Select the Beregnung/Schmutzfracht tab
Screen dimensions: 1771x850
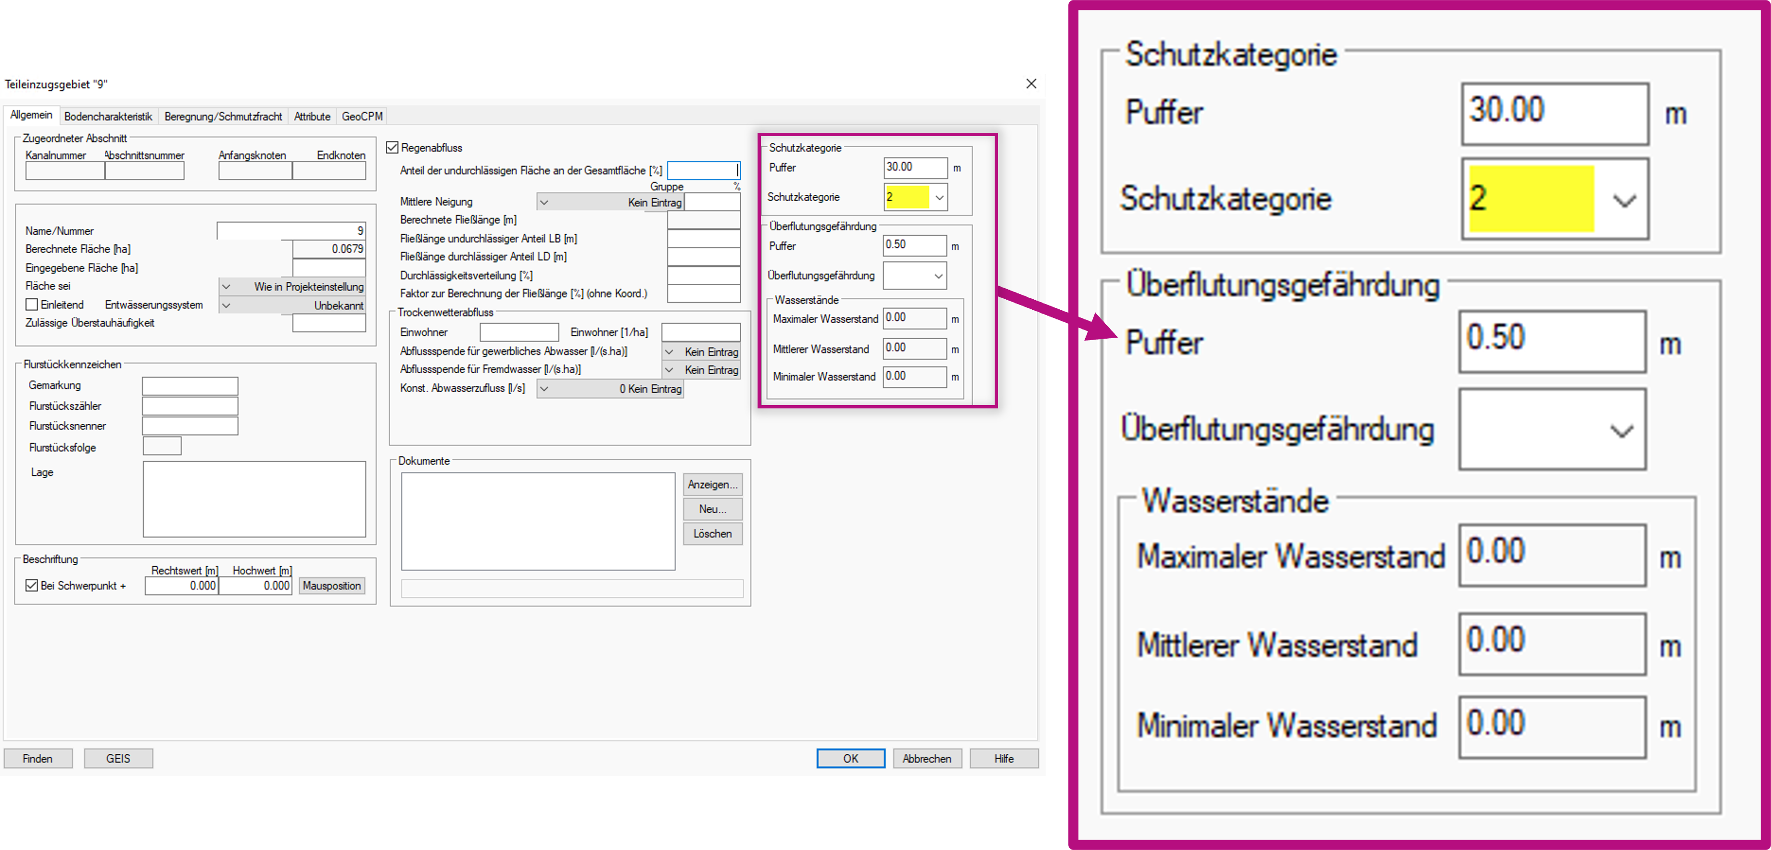tap(223, 116)
